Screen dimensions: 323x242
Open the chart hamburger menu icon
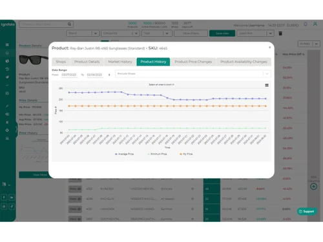267,85
